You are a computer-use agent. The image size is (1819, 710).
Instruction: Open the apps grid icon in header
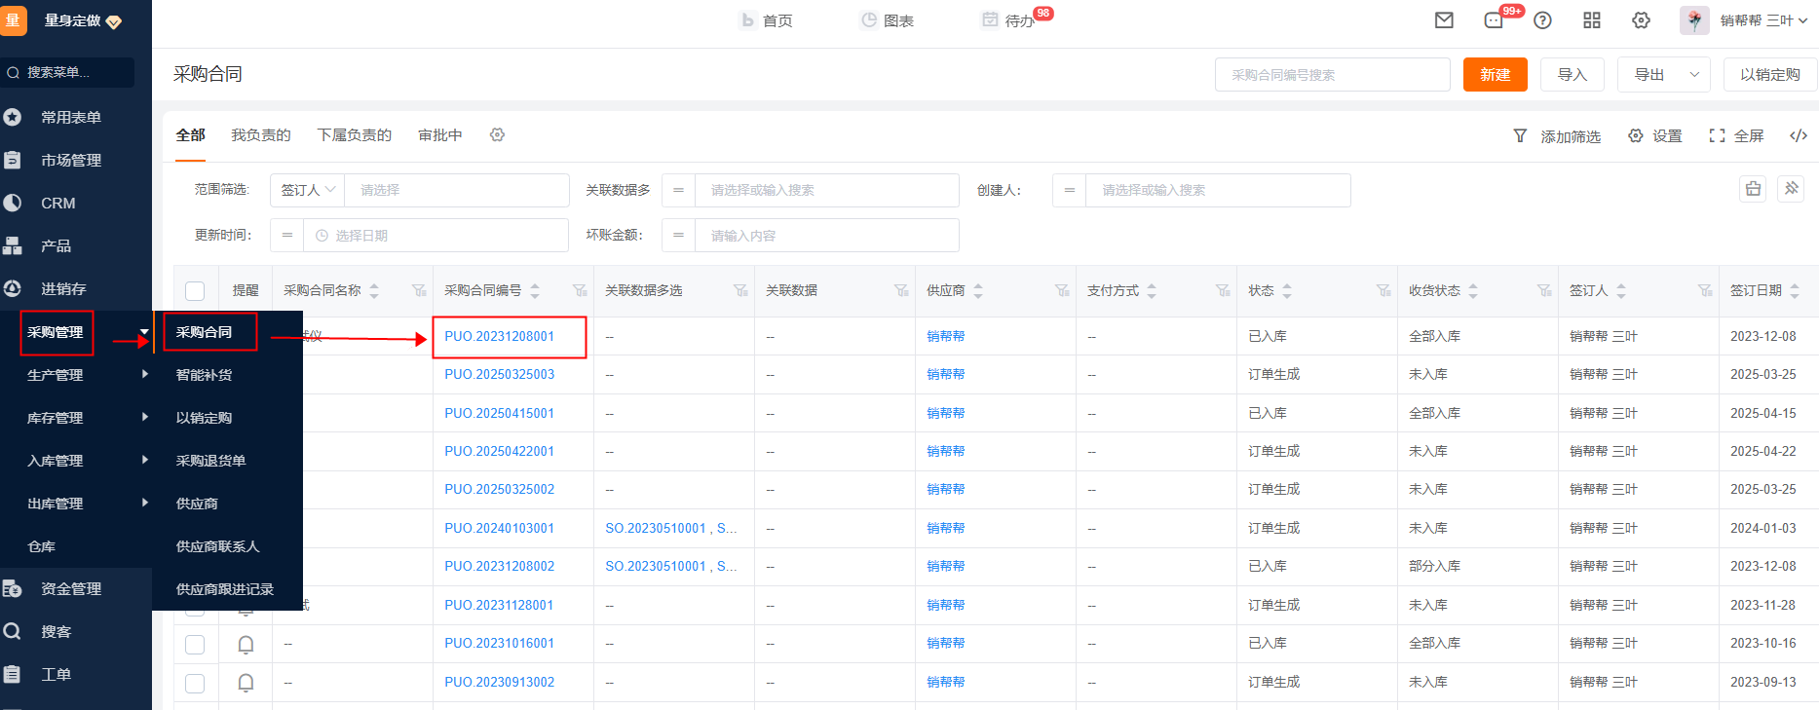coord(1592,20)
